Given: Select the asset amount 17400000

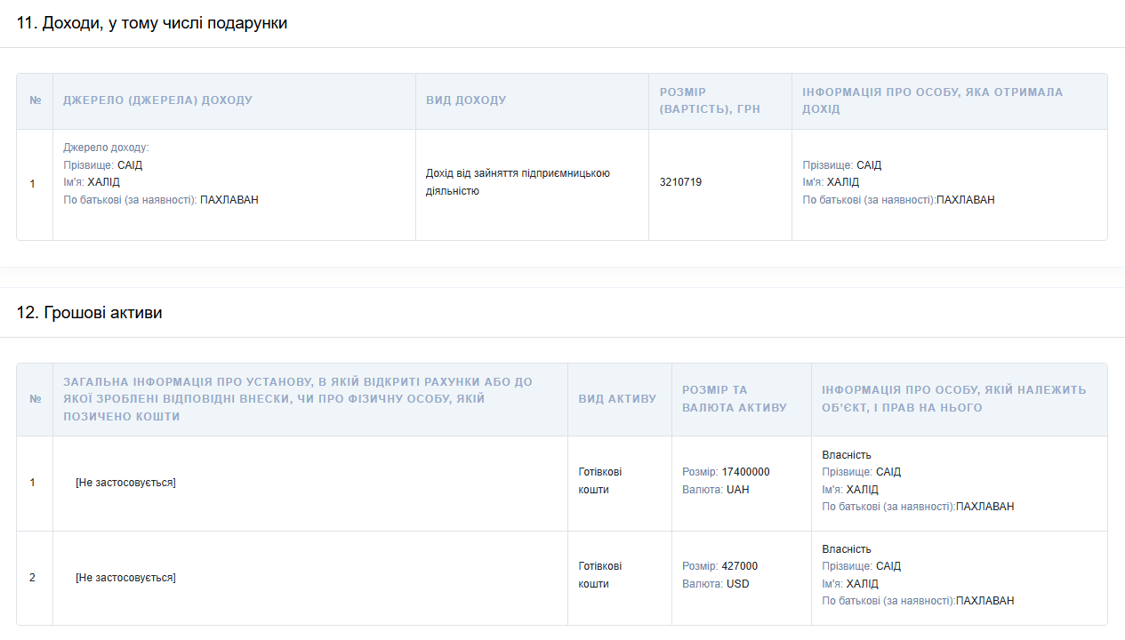Looking at the screenshot, I should pyautogui.click(x=745, y=472).
